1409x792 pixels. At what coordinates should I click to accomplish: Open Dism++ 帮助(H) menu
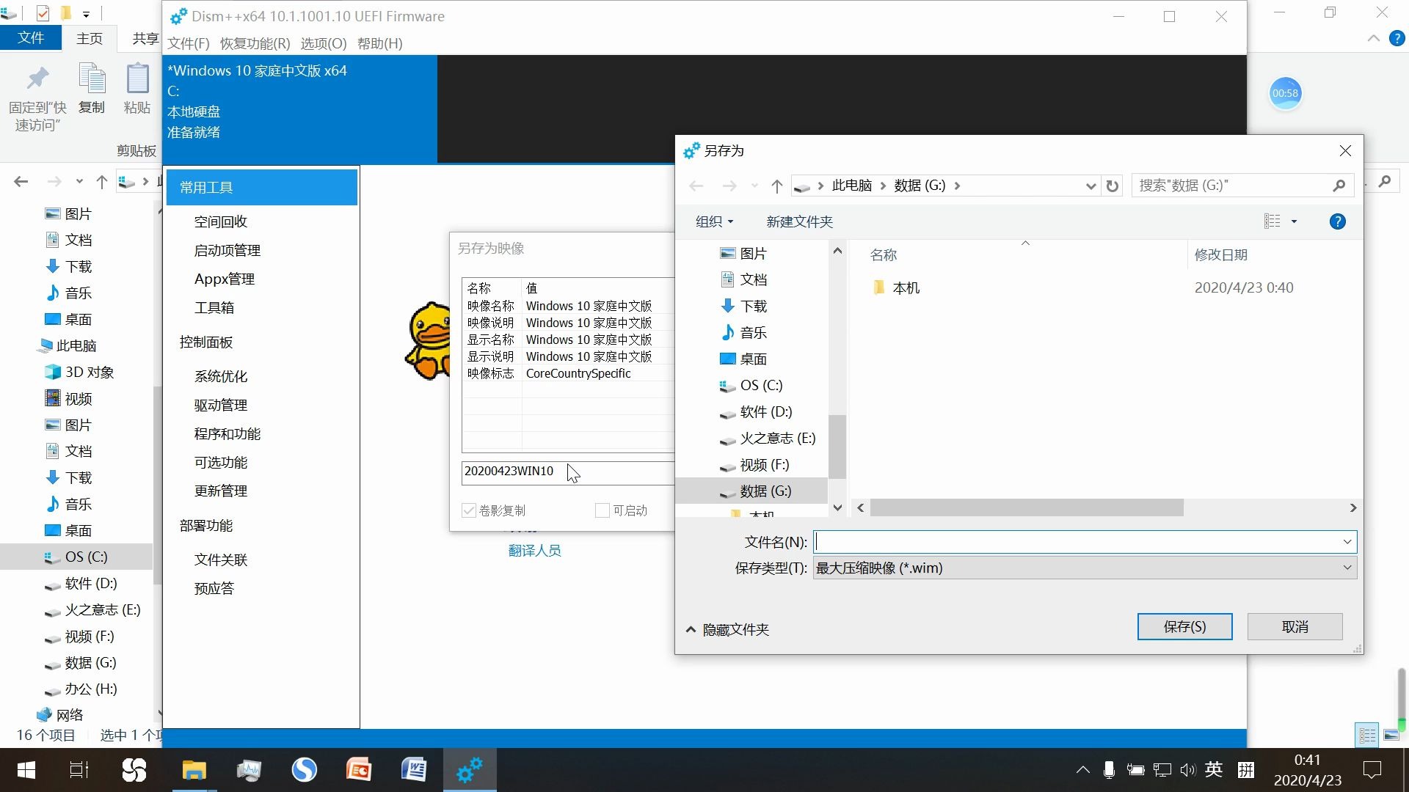click(380, 43)
